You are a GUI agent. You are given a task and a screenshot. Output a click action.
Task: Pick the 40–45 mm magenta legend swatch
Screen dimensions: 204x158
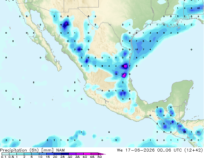tap(87, 154)
